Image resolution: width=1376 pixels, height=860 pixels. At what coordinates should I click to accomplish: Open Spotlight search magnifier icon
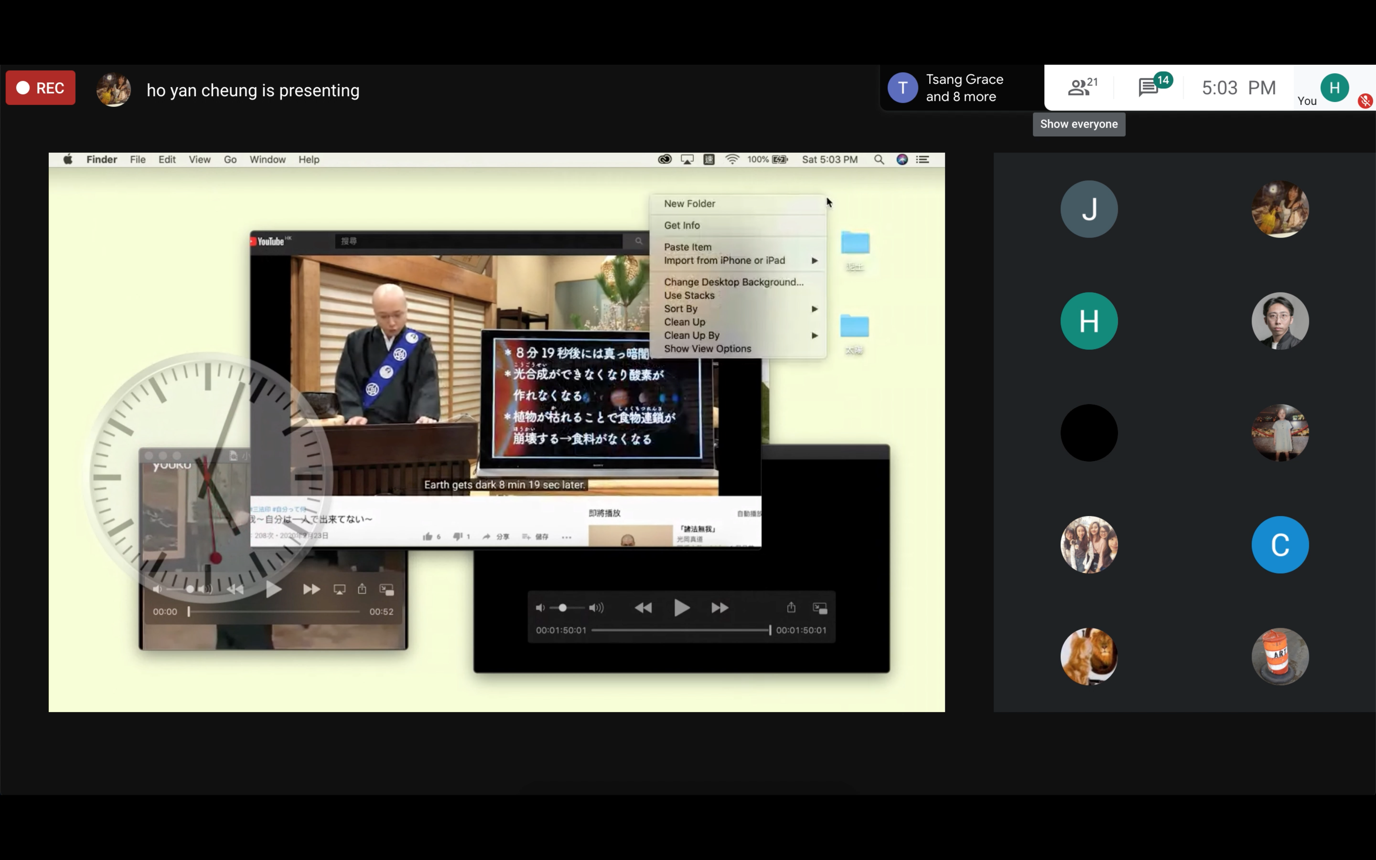tap(878, 159)
